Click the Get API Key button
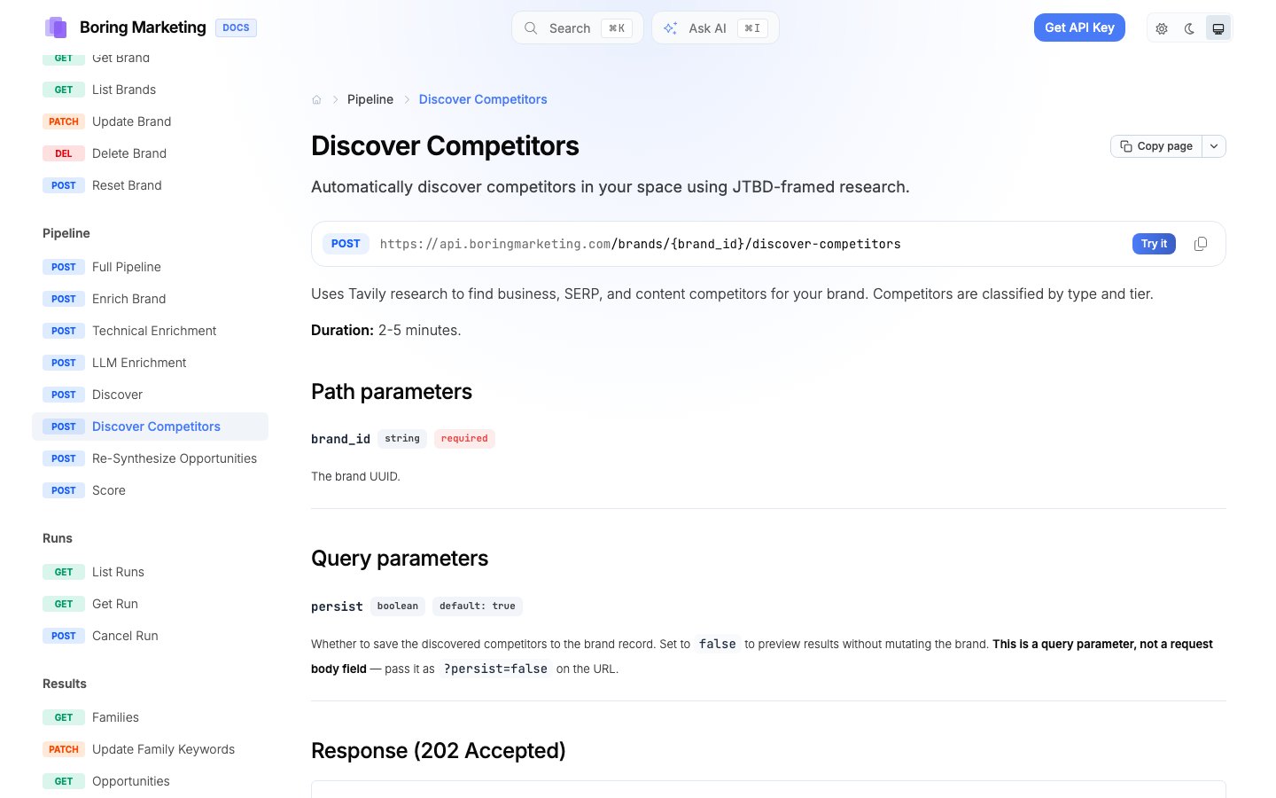 pos(1079,27)
